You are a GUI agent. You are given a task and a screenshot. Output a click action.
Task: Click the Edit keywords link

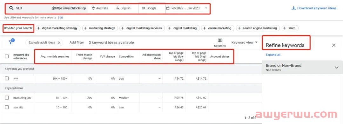coord(60,17)
